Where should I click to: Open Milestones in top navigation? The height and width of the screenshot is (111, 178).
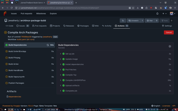click(41, 13)
